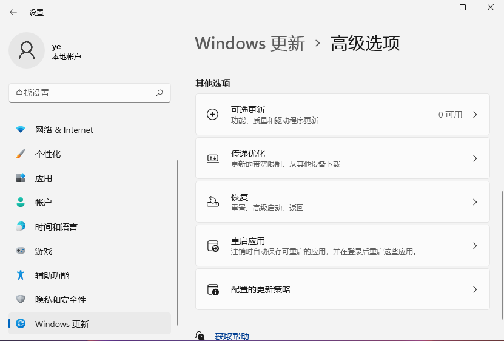
Task: Click the main content vertical scrollbar
Action: (x=502, y=255)
